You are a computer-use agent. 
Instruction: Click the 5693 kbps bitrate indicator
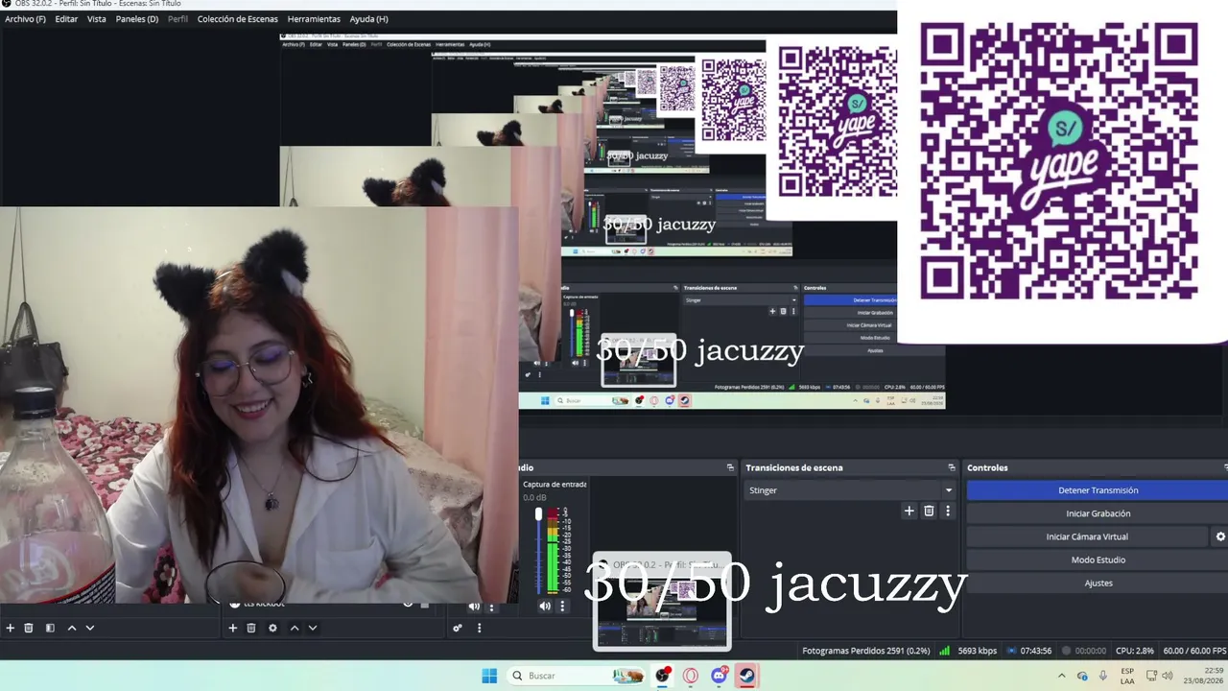pyautogui.click(x=977, y=651)
